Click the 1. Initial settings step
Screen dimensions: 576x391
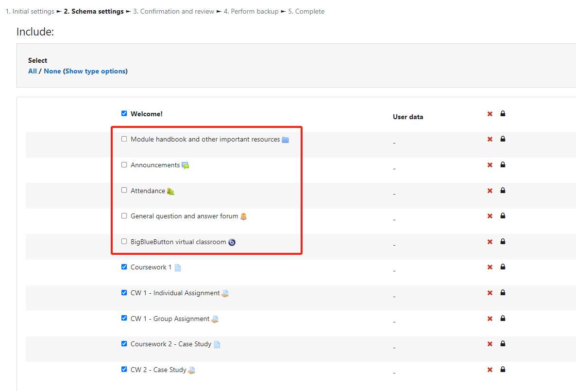[30, 11]
